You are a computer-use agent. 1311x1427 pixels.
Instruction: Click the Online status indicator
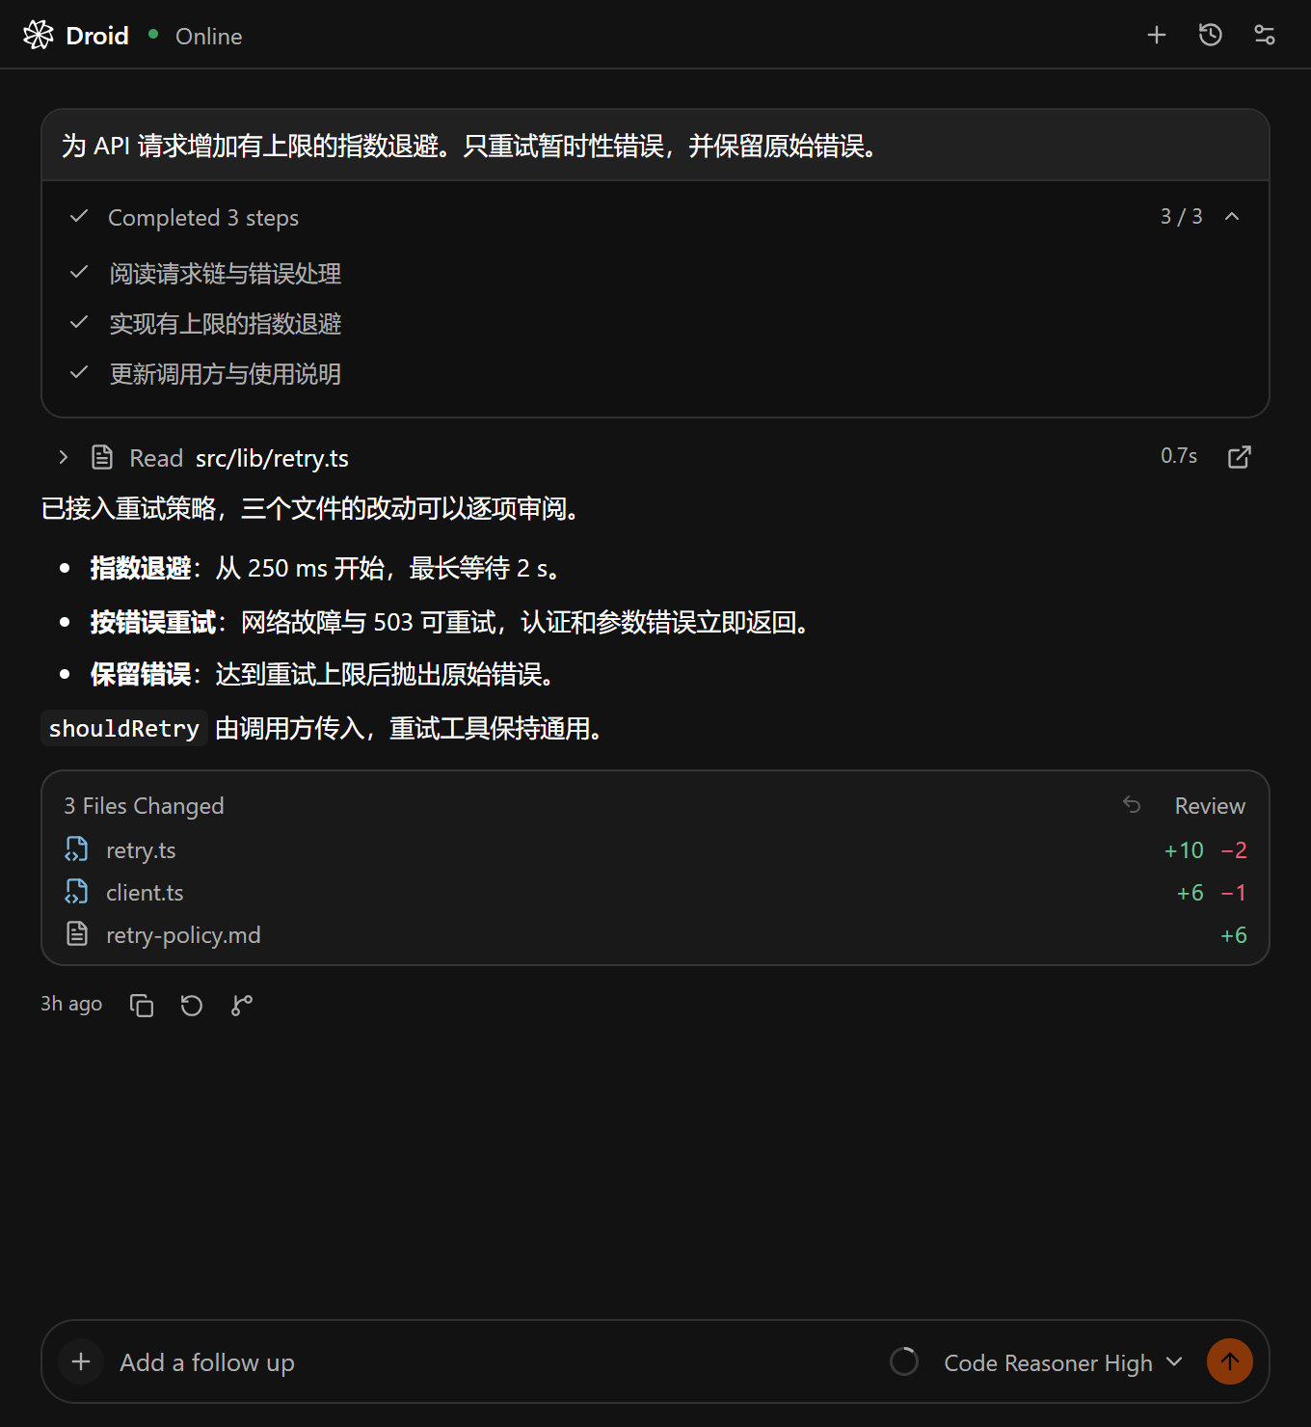[196, 36]
